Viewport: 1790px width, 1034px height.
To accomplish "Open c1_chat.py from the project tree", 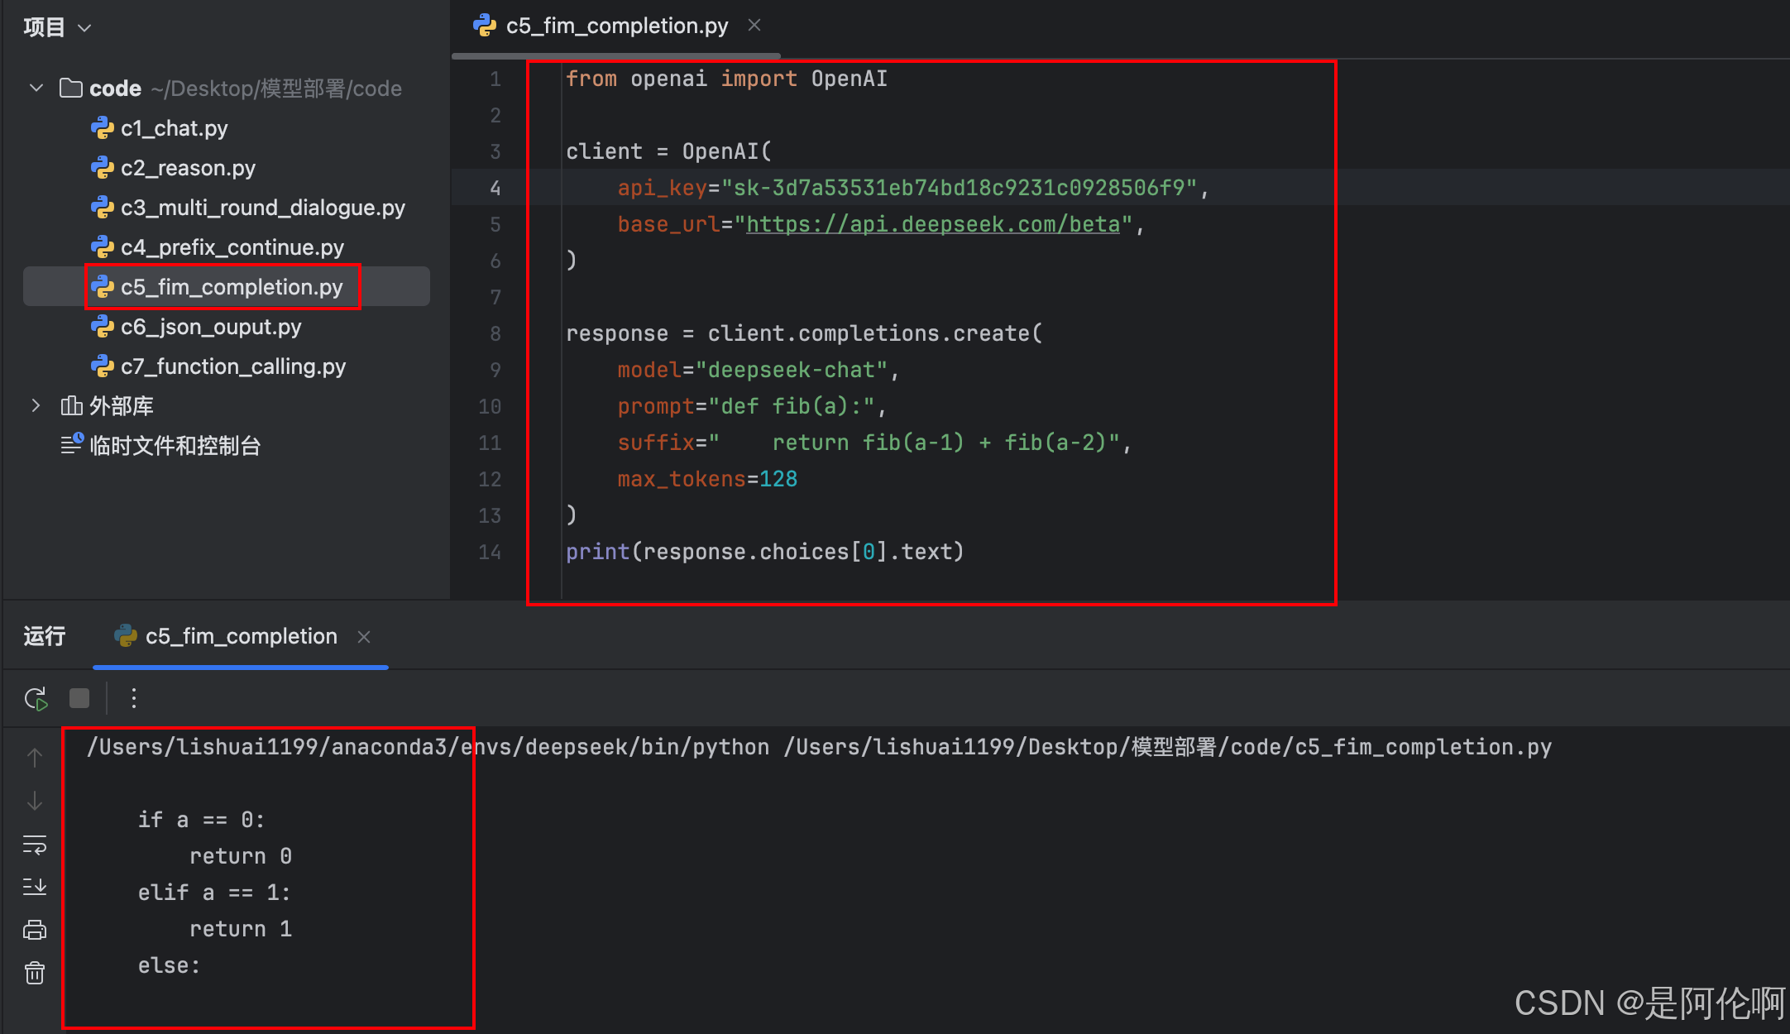I will click(x=174, y=128).
